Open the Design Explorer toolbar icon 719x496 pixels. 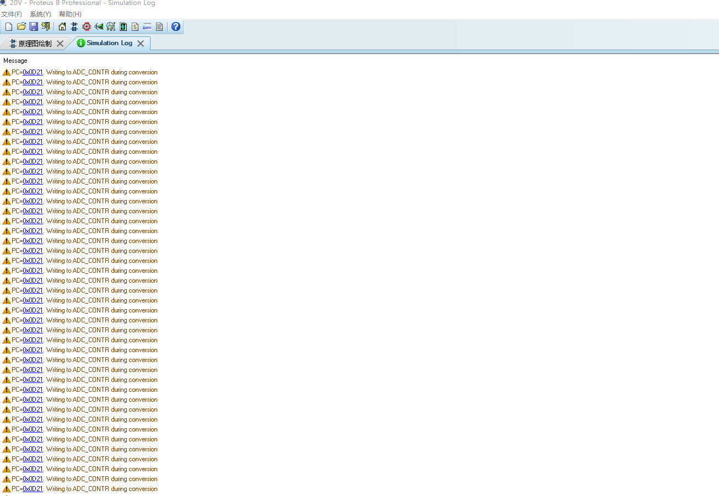click(123, 26)
